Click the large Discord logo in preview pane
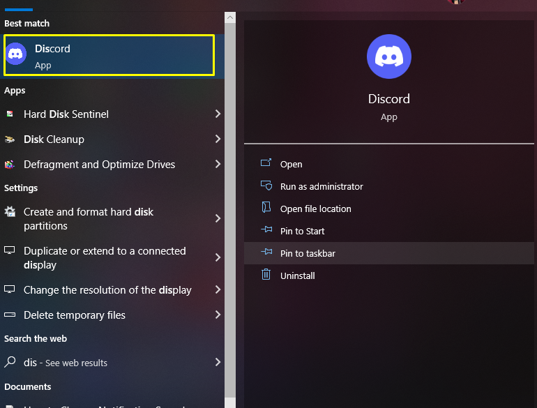The width and height of the screenshot is (537, 408). tap(388, 56)
